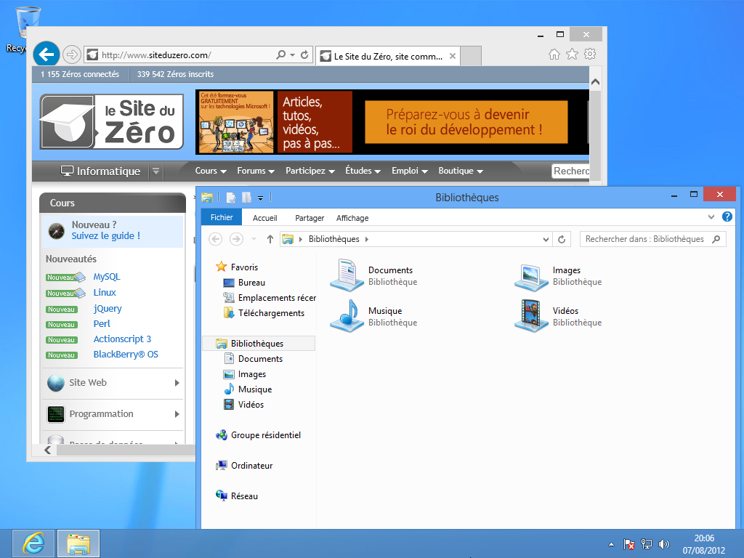Expand the Explorer address bar history dropdown
Viewport: 744px width, 558px height.
point(546,239)
